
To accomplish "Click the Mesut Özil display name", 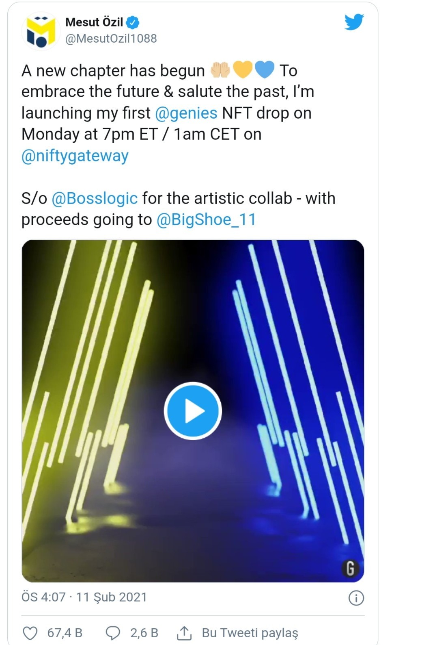I will (x=94, y=22).
